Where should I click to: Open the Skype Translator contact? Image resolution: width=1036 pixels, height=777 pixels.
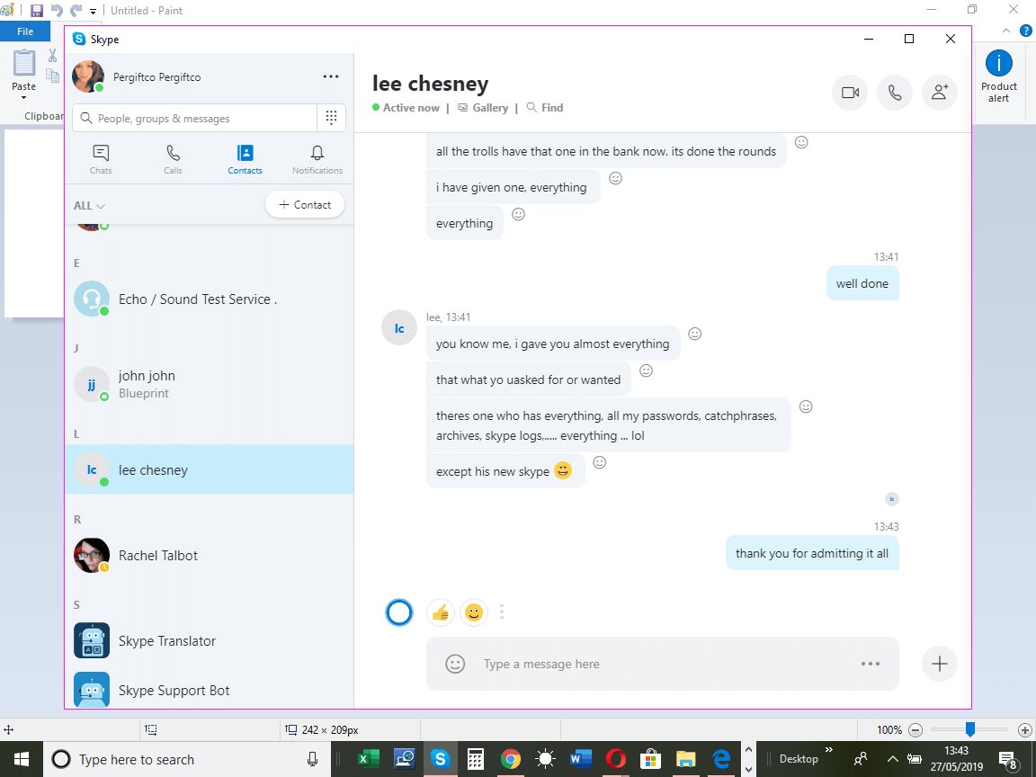(x=209, y=640)
